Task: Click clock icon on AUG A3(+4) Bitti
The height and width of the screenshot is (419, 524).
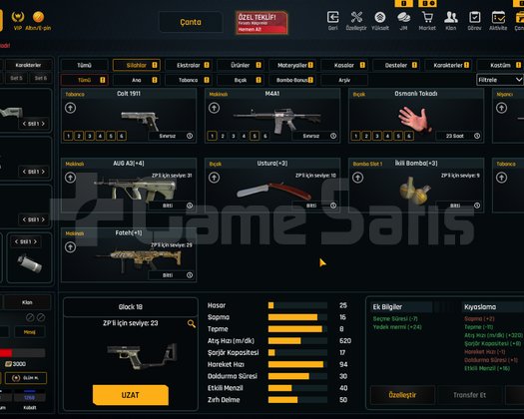Action: [x=190, y=206]
